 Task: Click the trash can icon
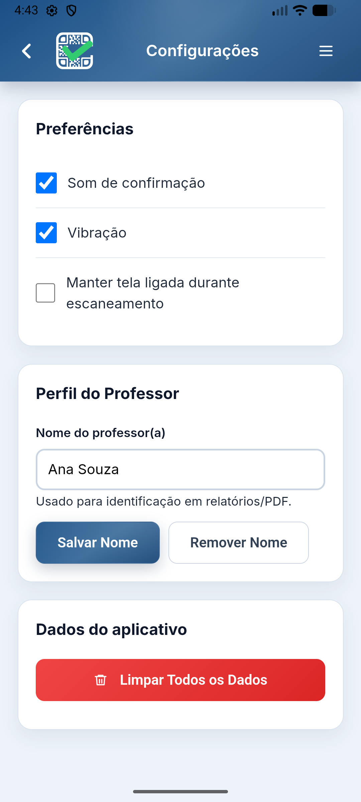coord(101,680)
